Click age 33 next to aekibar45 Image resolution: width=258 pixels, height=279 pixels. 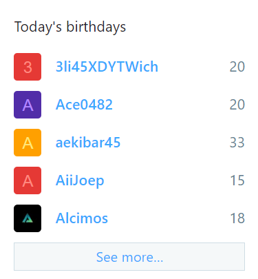(237, 143)
